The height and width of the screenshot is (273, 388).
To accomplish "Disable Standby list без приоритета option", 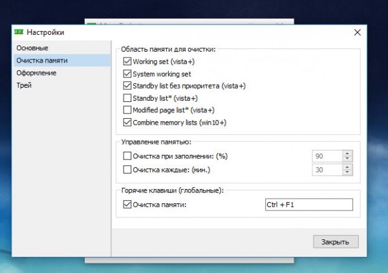I will 127,85.
